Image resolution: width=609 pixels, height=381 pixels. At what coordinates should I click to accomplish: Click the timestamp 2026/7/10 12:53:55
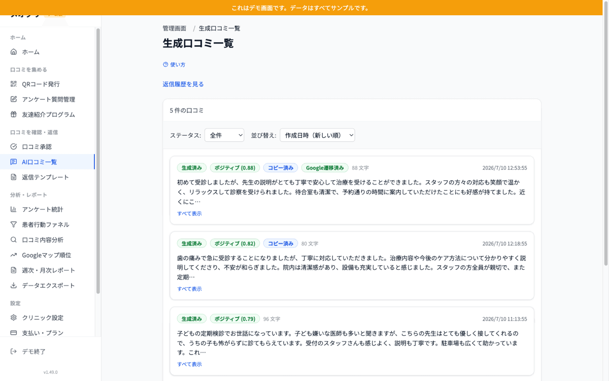pos(504,168)
